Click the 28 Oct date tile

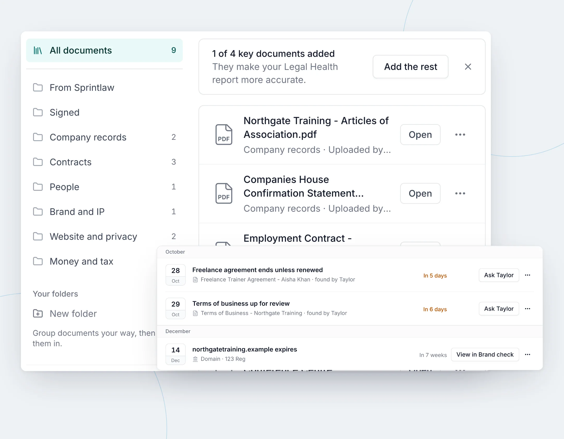[x=175, y=275]
